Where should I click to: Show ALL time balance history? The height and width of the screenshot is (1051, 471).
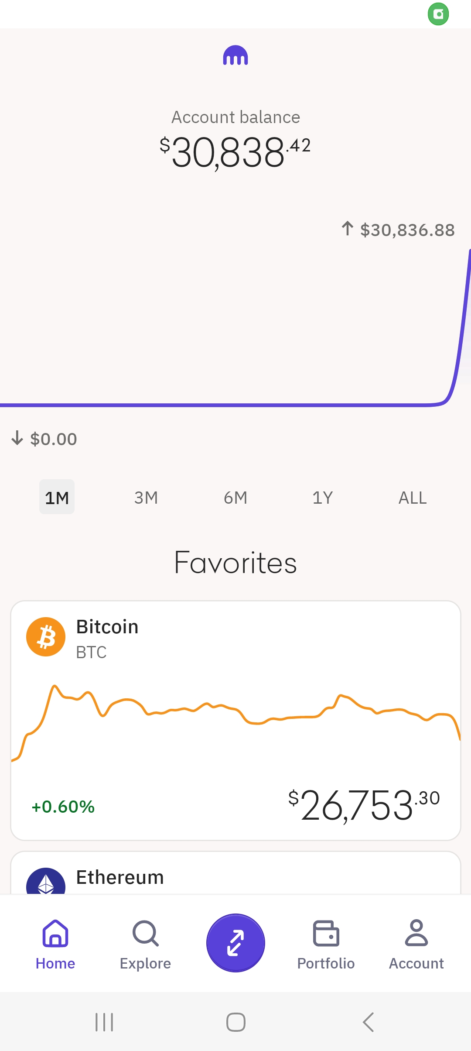(x=413, y=498)
